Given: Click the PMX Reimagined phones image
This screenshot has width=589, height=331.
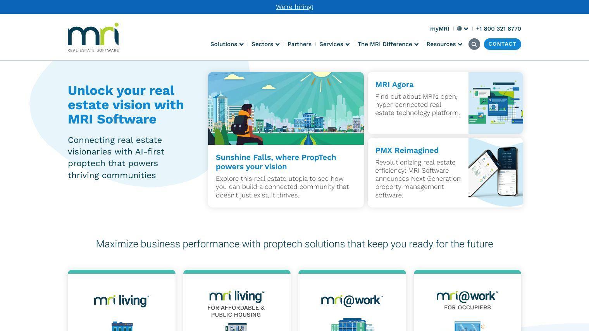Looking at the screenshot, I should coord(496,173).
